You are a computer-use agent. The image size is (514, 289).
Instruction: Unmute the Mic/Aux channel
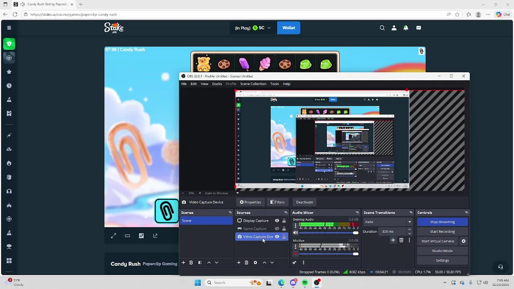(x=296, y=254)
